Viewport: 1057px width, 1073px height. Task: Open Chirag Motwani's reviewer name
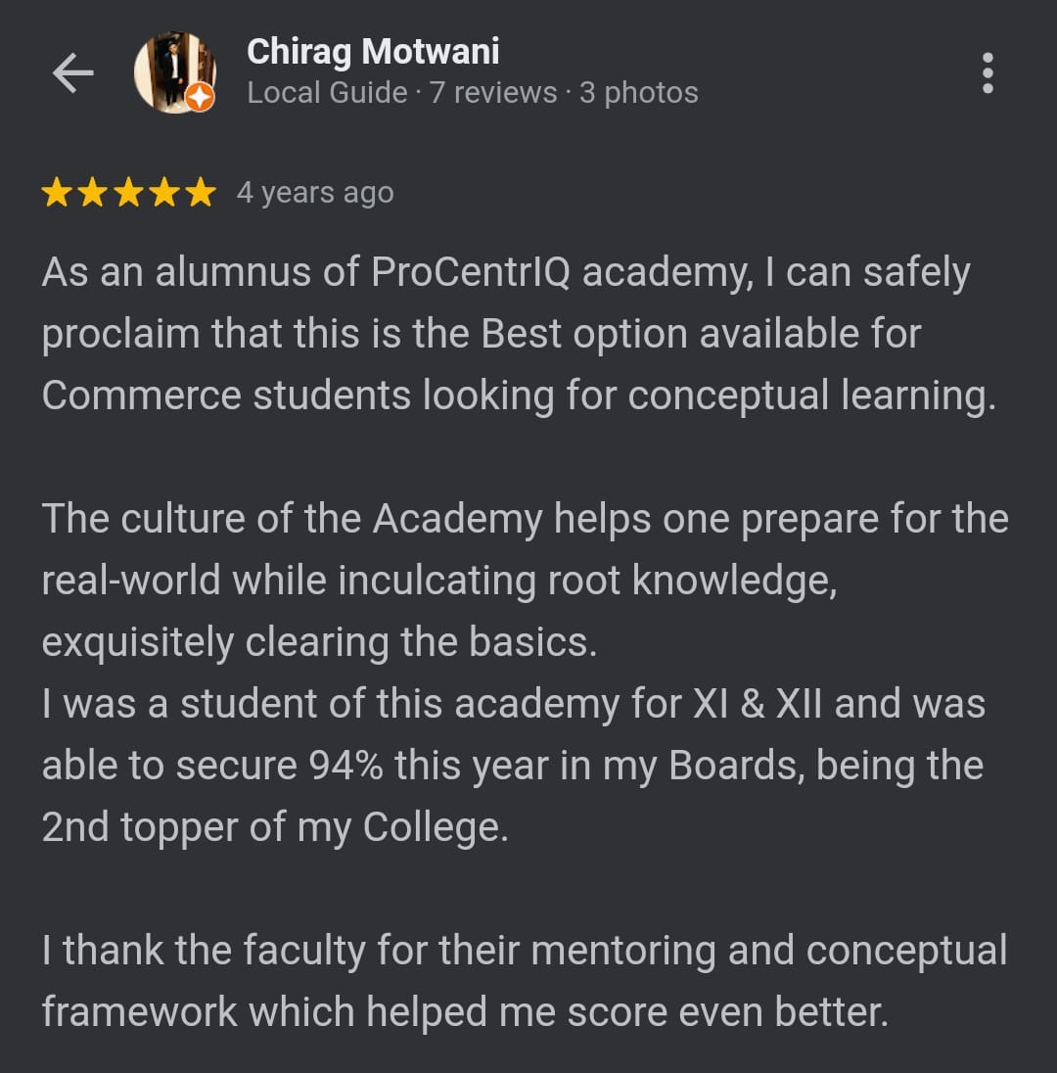pyautogui.click(x=373, y=52)
